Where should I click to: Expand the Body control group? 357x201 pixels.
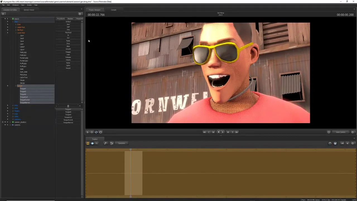coord(13,105)
